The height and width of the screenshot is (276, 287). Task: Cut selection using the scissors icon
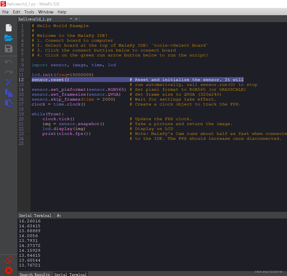(x=9, y=82)
